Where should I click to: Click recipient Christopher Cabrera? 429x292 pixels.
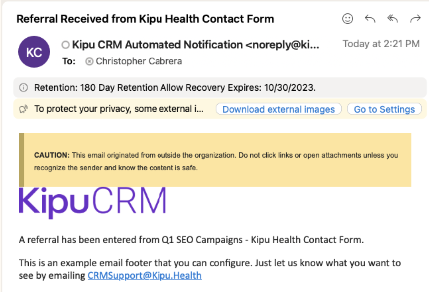tap(139, 61)
